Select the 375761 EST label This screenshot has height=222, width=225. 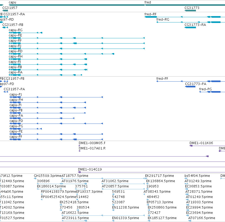(81, 186)
